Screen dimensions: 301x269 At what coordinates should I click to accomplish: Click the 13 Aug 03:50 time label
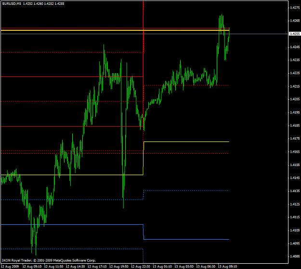click(x=184, y=267)
